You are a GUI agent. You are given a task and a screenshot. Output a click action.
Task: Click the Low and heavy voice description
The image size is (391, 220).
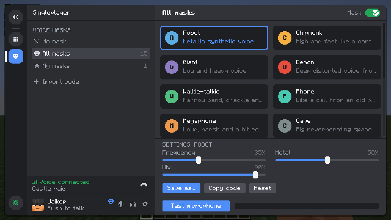[x=215, y=71]
